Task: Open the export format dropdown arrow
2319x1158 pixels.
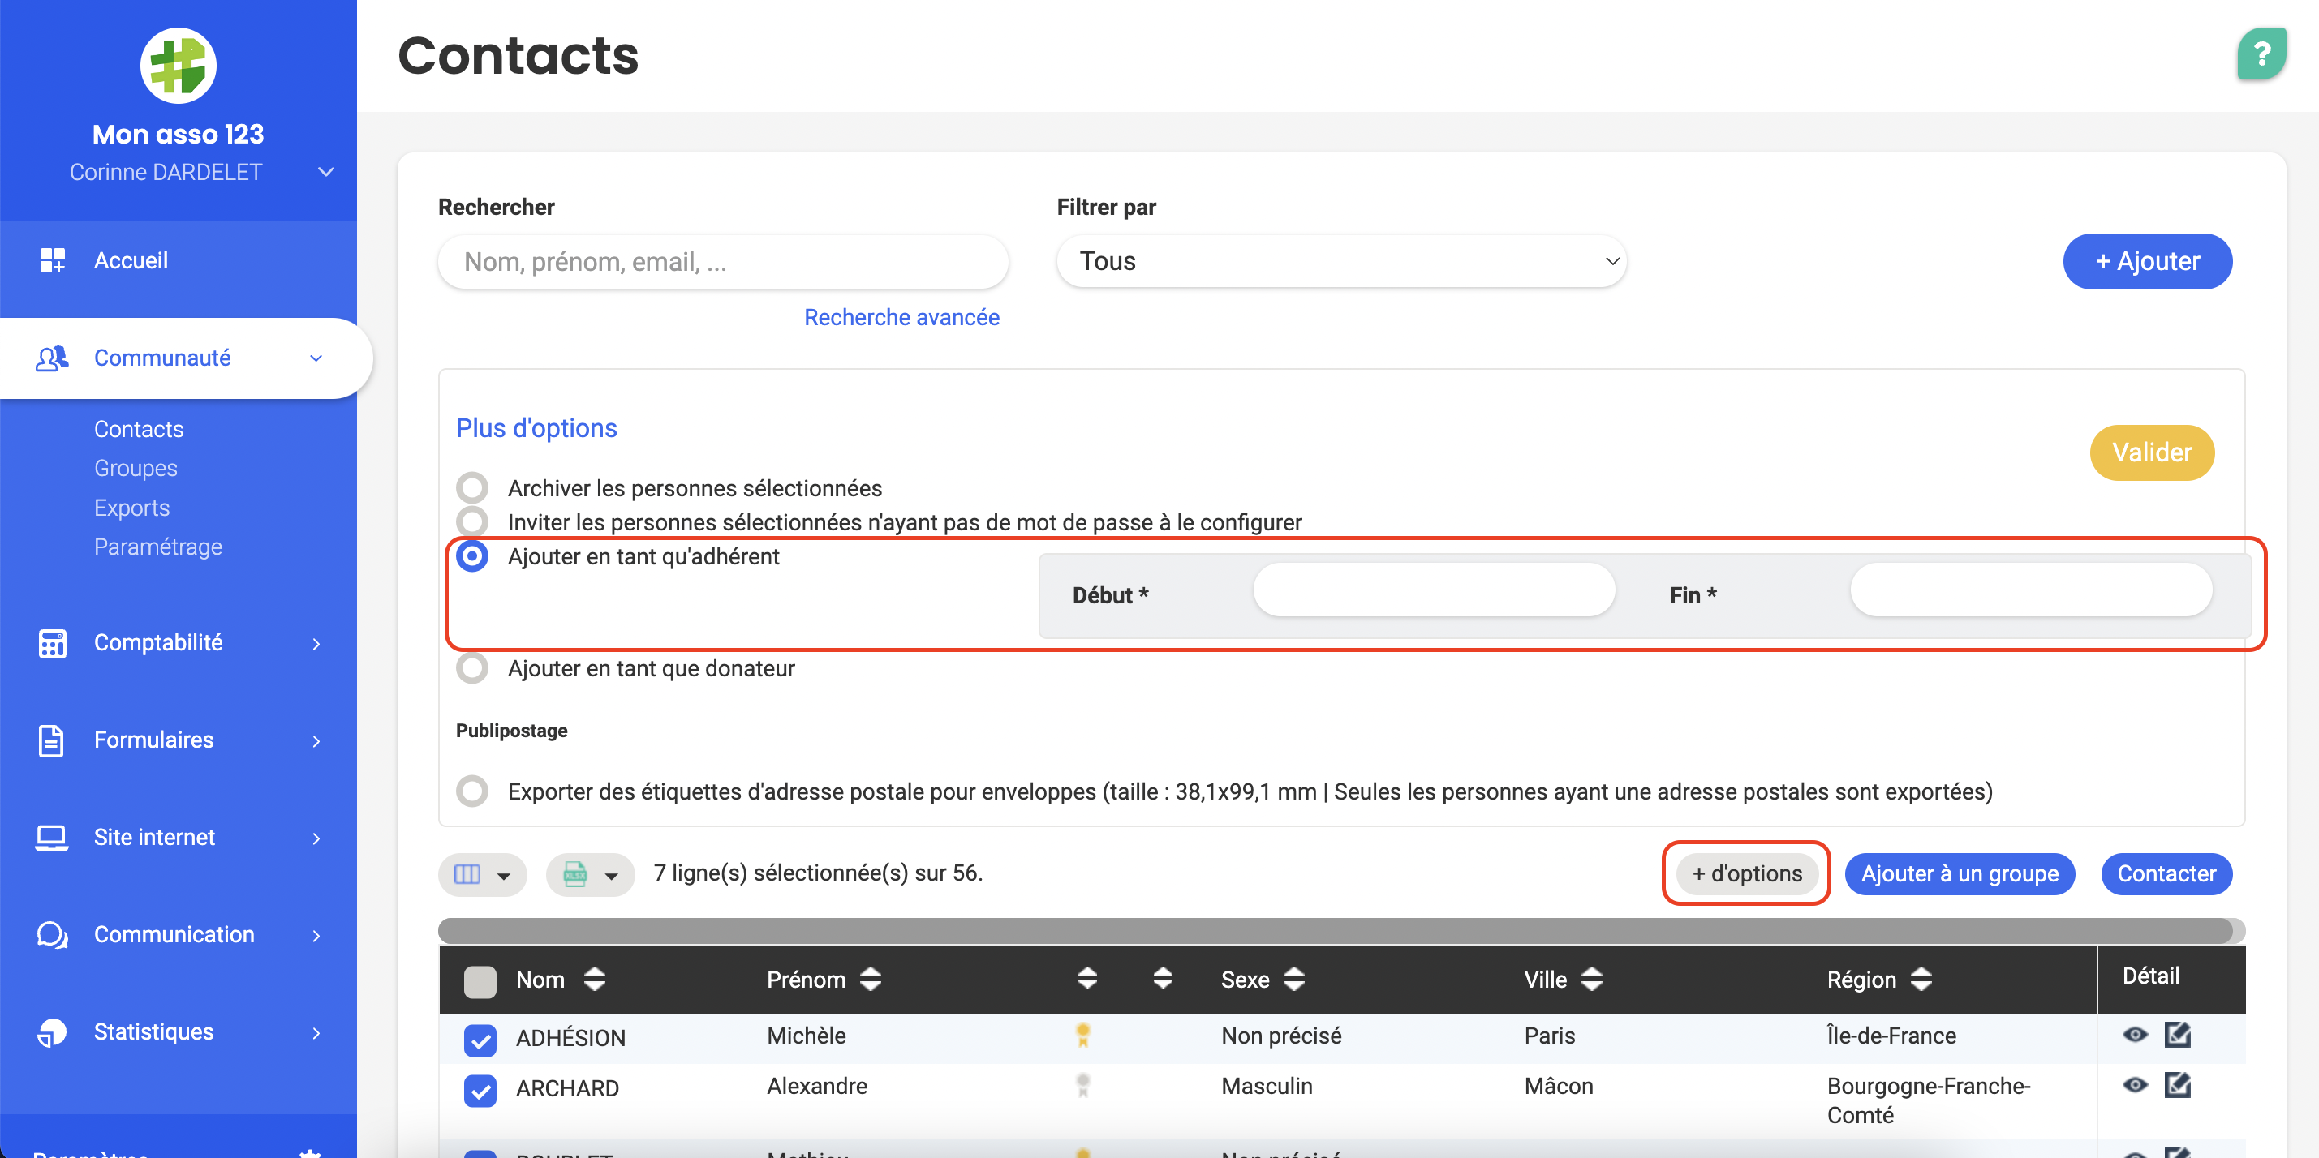Action: pyautogui.click(x=611, y=876)
